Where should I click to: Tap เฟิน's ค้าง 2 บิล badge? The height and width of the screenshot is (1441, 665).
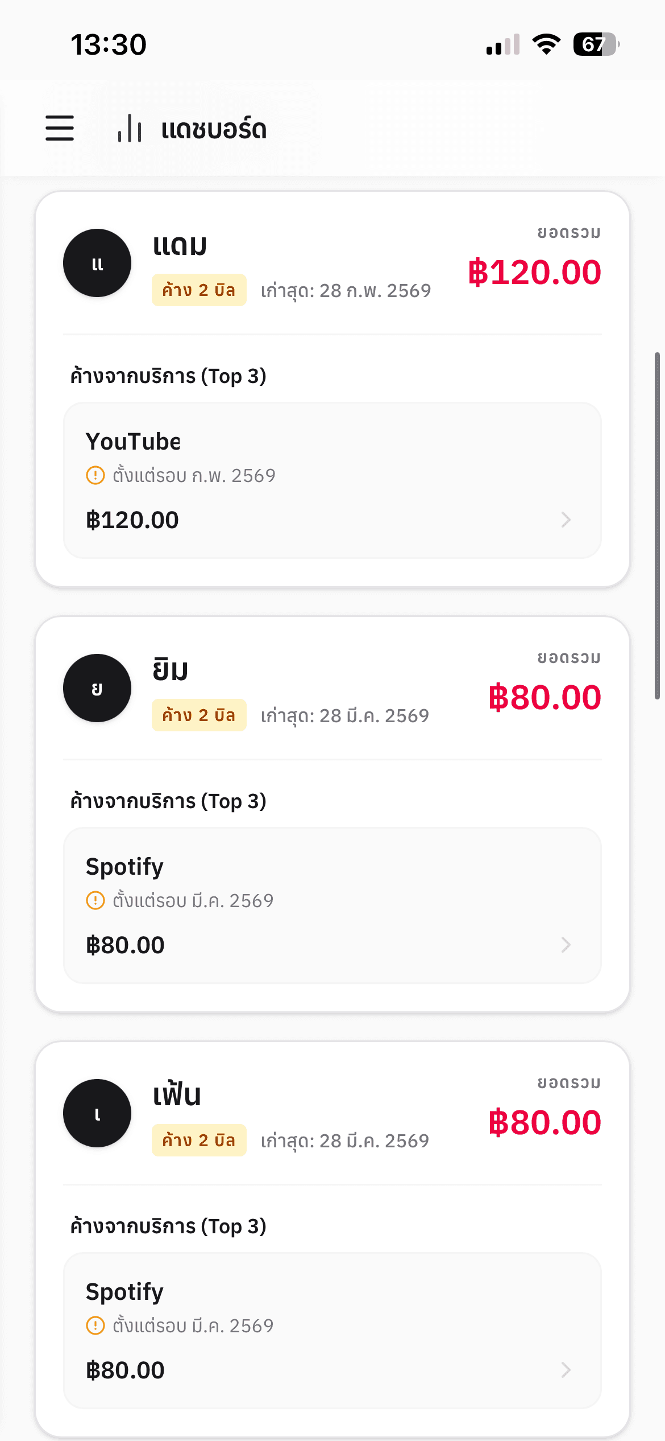point(199,1141)
